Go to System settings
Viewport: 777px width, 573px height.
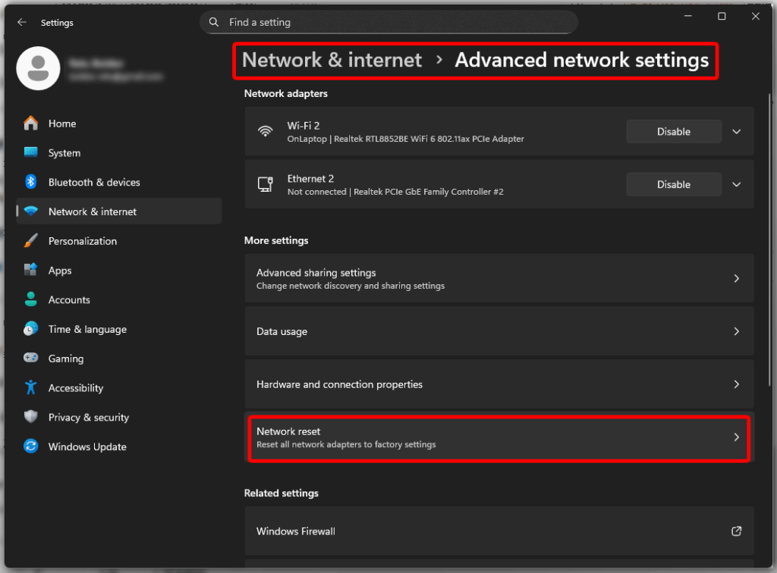click(119, 152)
